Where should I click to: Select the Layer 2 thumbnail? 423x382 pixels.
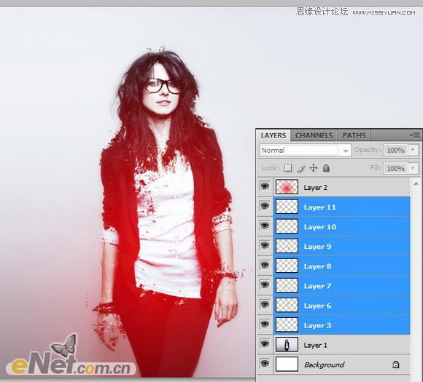287,187
